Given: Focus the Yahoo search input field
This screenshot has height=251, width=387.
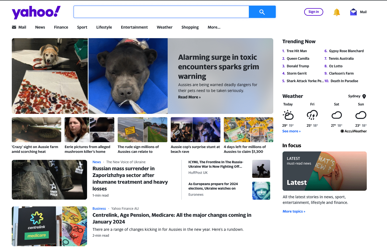Looking at the screenshot, I should click(x=161, y=12).
